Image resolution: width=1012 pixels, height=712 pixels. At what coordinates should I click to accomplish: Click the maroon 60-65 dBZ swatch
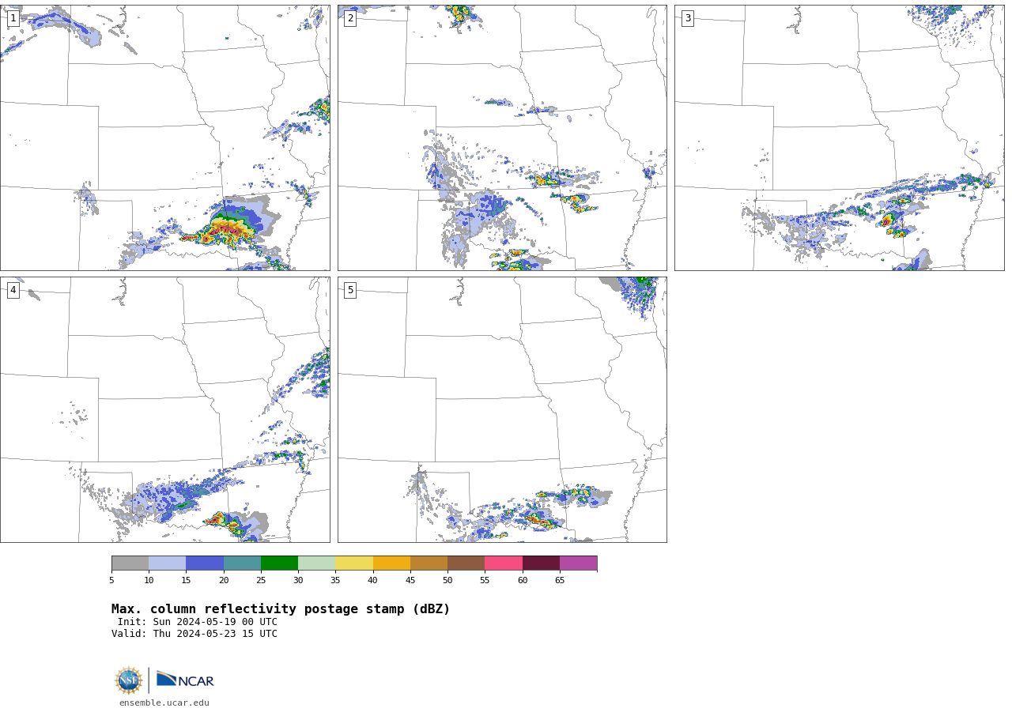[x=541, y=563]
